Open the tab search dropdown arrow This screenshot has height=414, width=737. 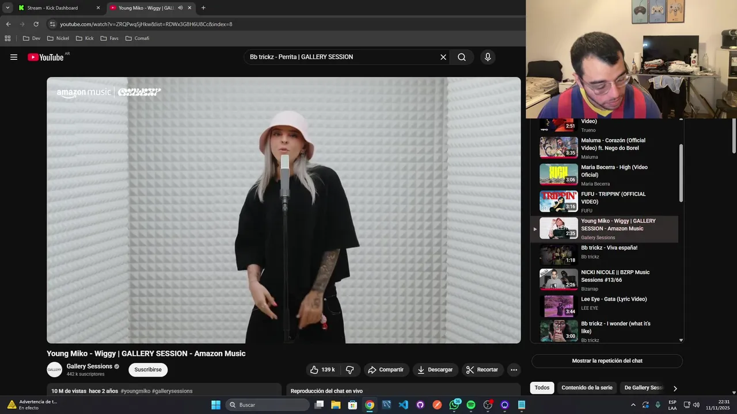[x=7, y=8]
